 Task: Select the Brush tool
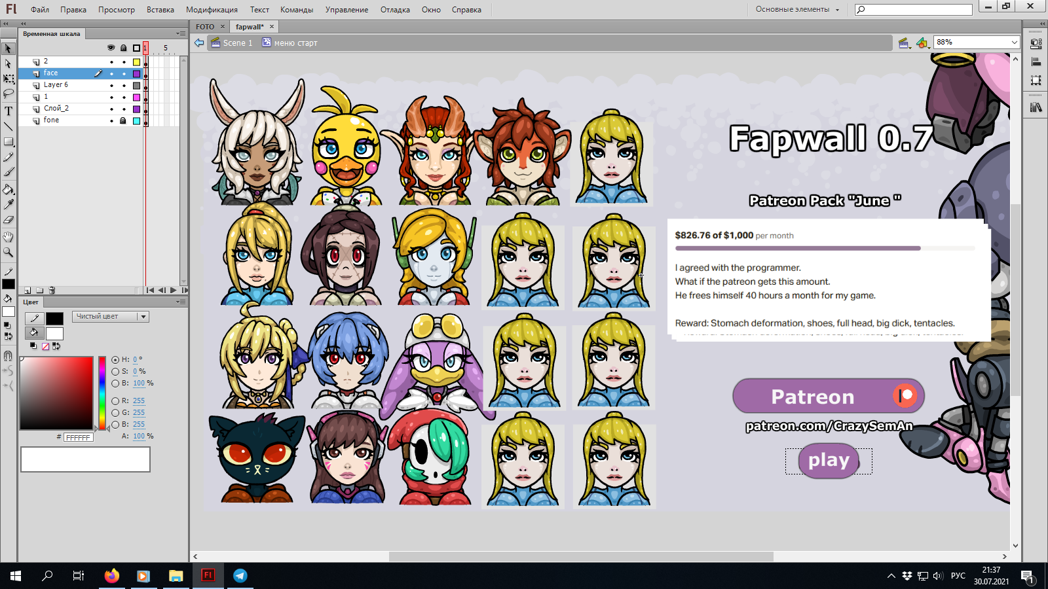coord(8,172)
